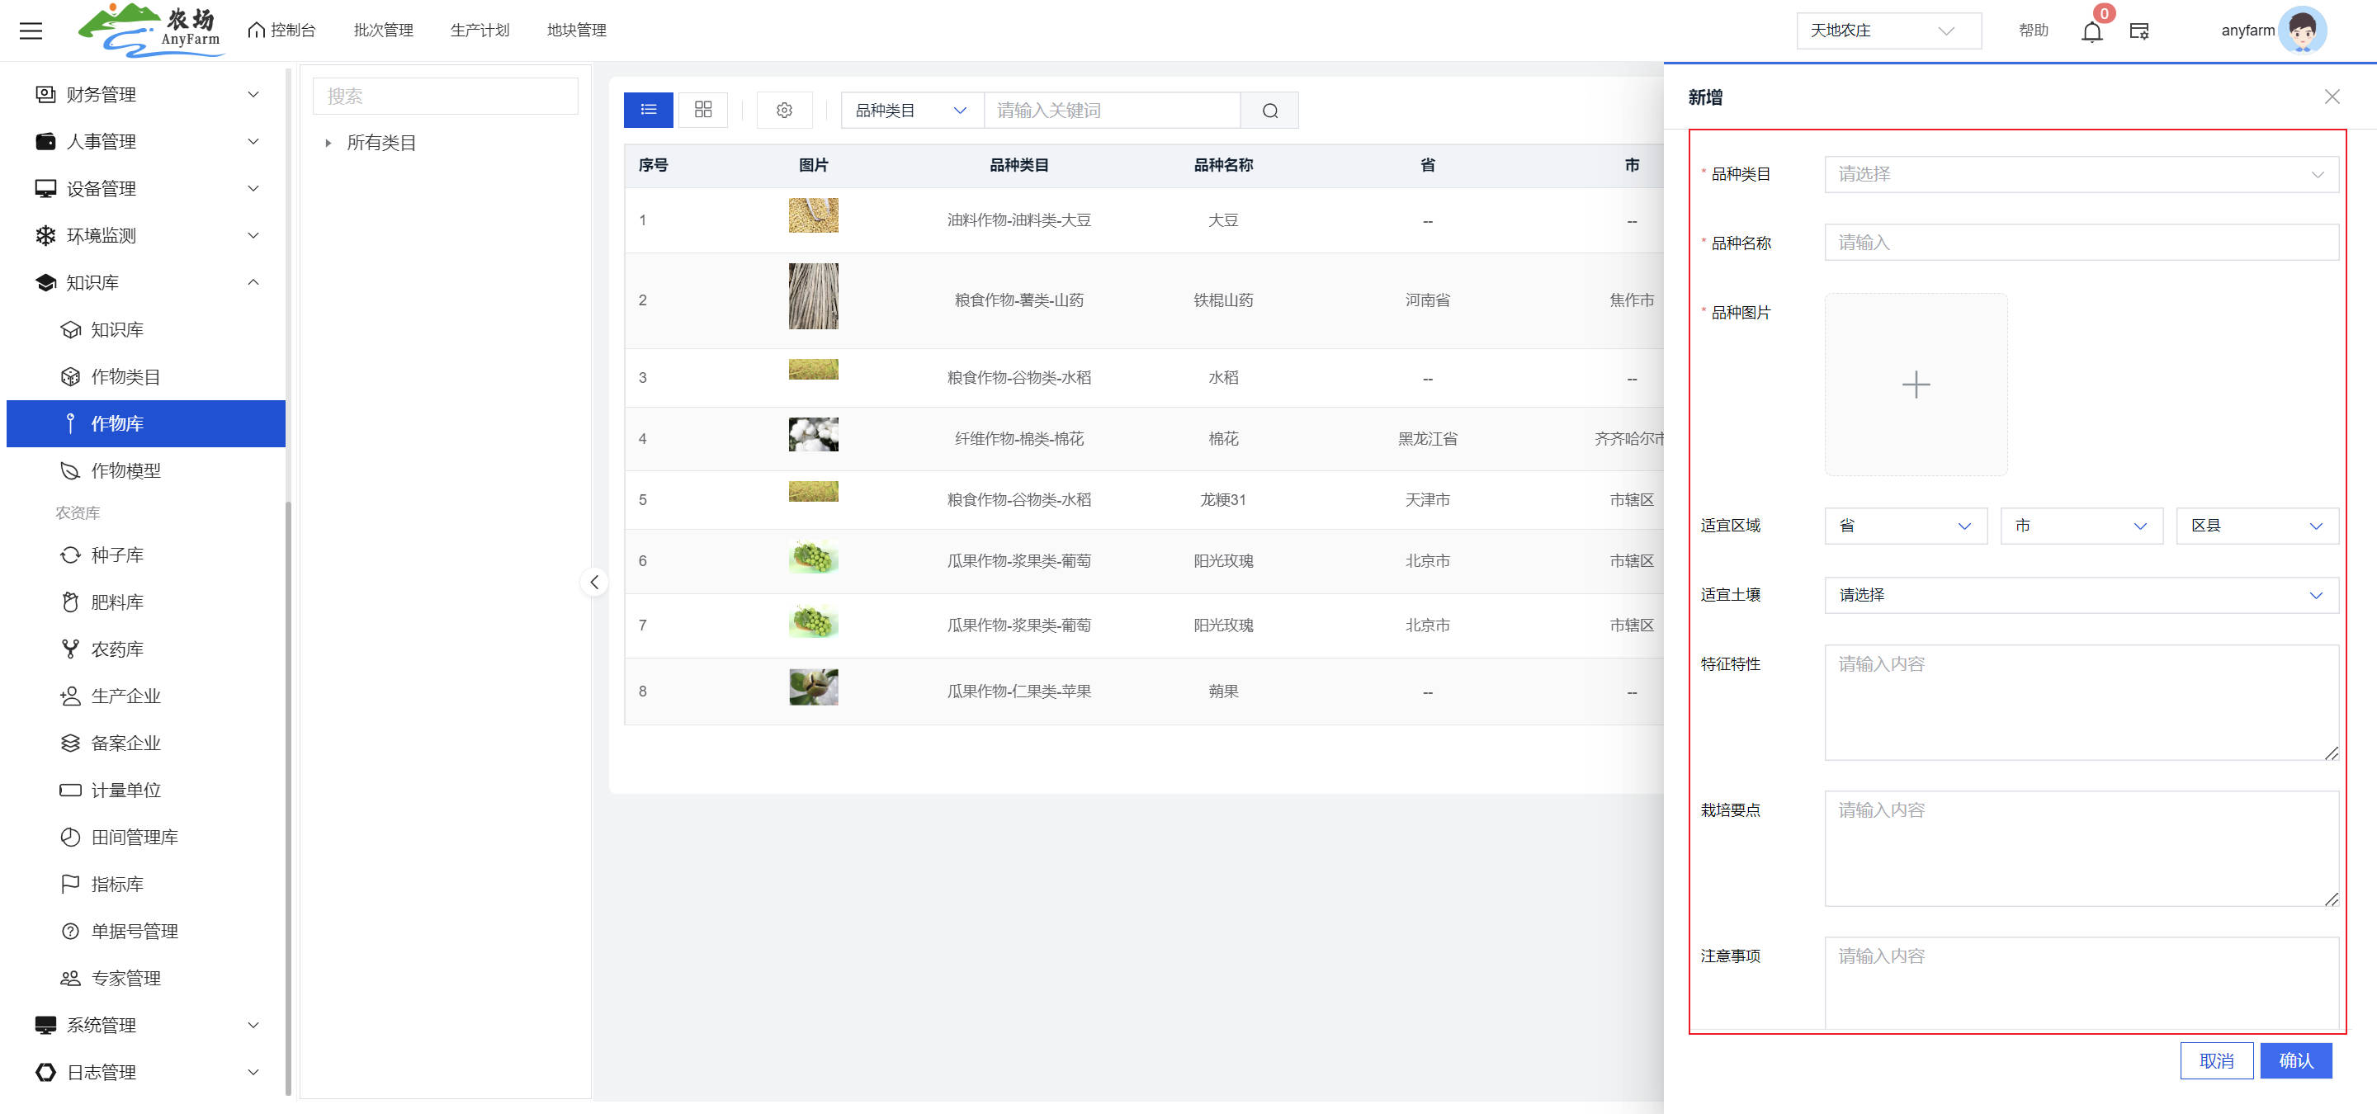Click the 确认 button

tap(2294, 1060)
